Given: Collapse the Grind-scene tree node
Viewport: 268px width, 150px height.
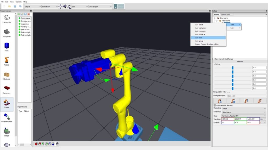Looking at the screenshot, I should tap(215, 18).
